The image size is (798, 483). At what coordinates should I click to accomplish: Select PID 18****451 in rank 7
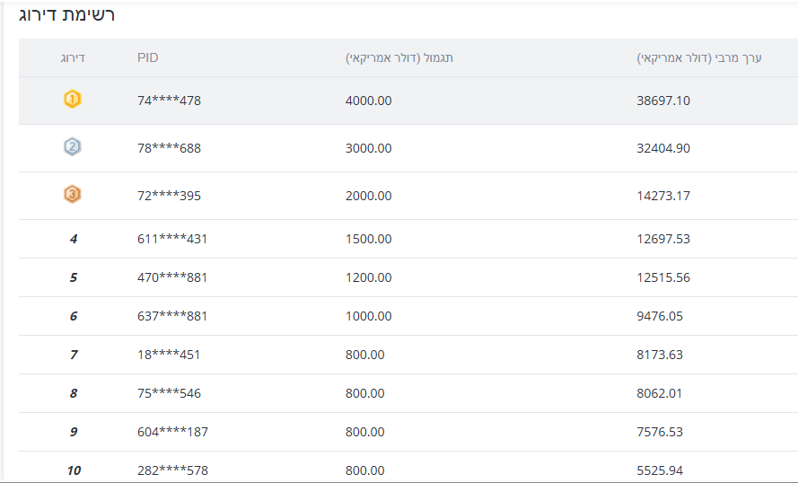click(169, 355)
